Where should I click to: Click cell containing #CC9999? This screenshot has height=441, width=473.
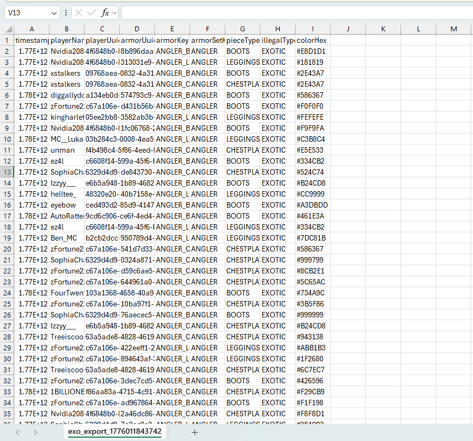coord(313,194)
